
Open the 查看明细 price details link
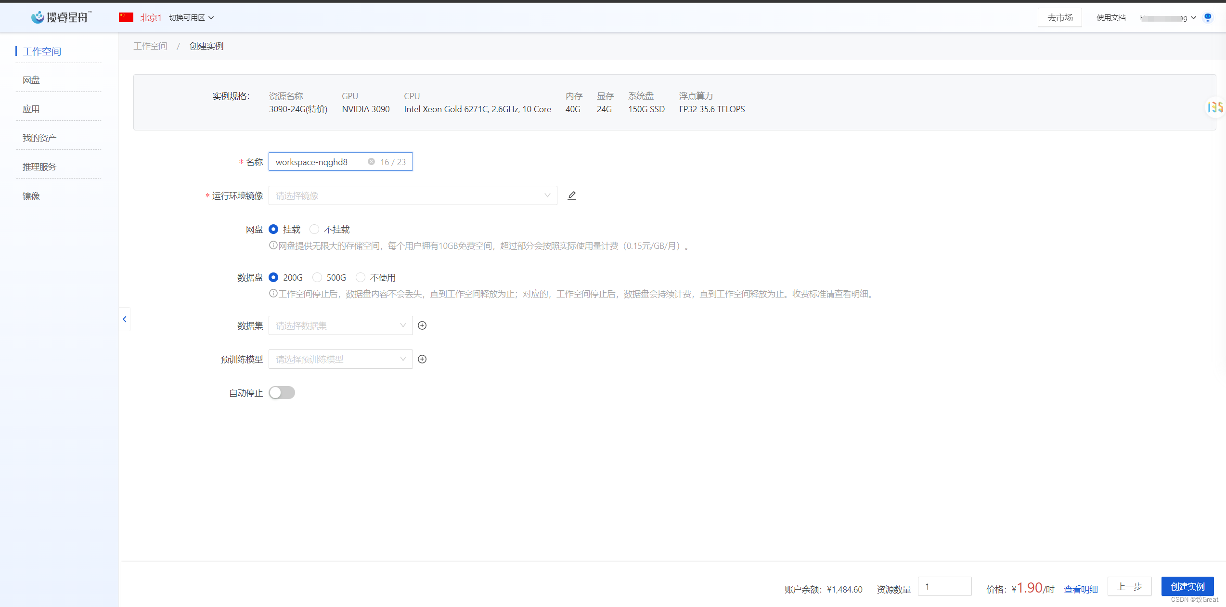[1081, 589]
